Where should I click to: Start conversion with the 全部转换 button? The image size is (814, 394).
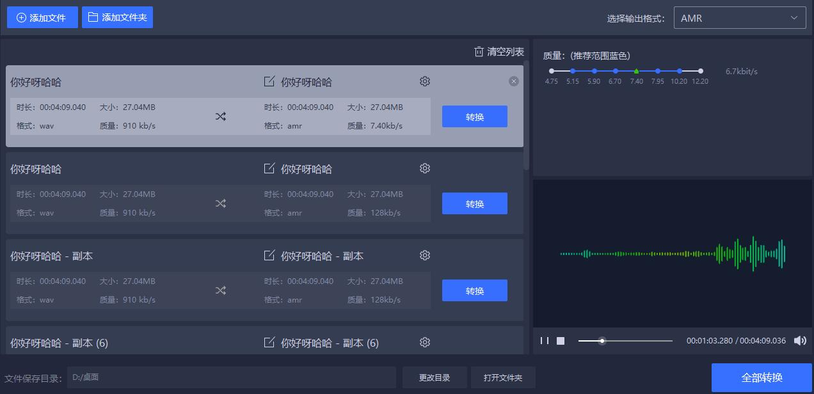[762, 377]
